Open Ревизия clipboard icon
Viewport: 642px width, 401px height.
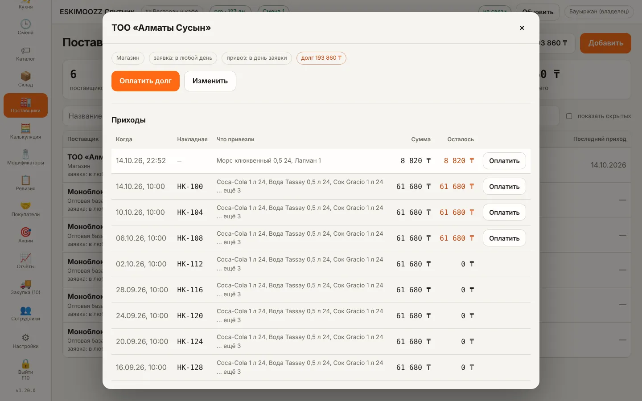pyautogui.click(x=25, y=180)
